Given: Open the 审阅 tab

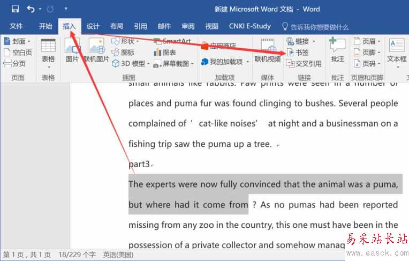Looking at the screenshot, I should click(x=188, y=26).
